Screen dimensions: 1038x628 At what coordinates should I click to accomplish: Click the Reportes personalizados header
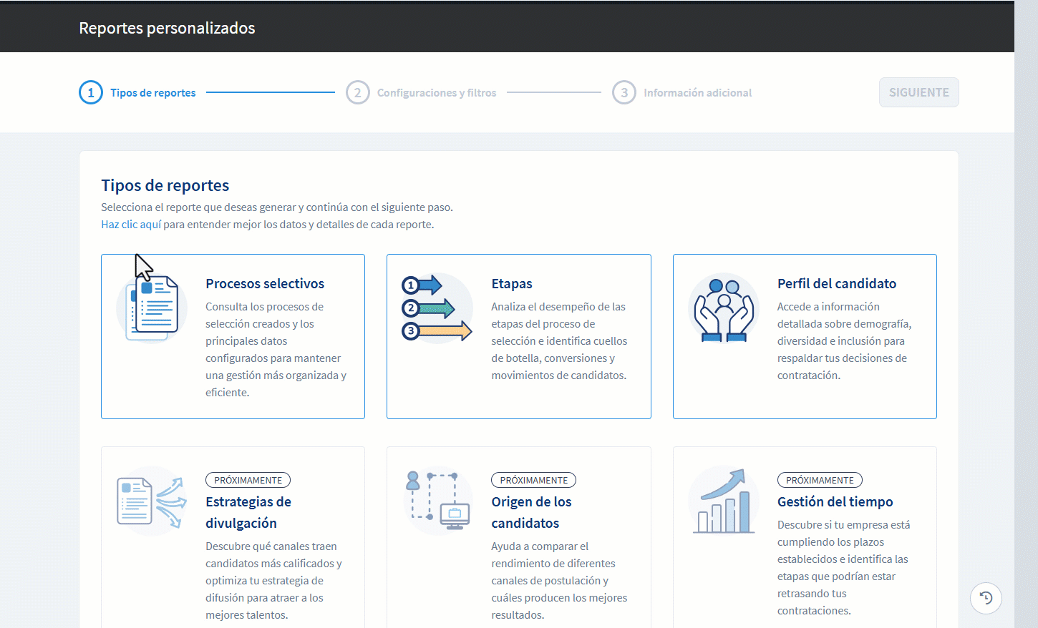coord(167,27)
